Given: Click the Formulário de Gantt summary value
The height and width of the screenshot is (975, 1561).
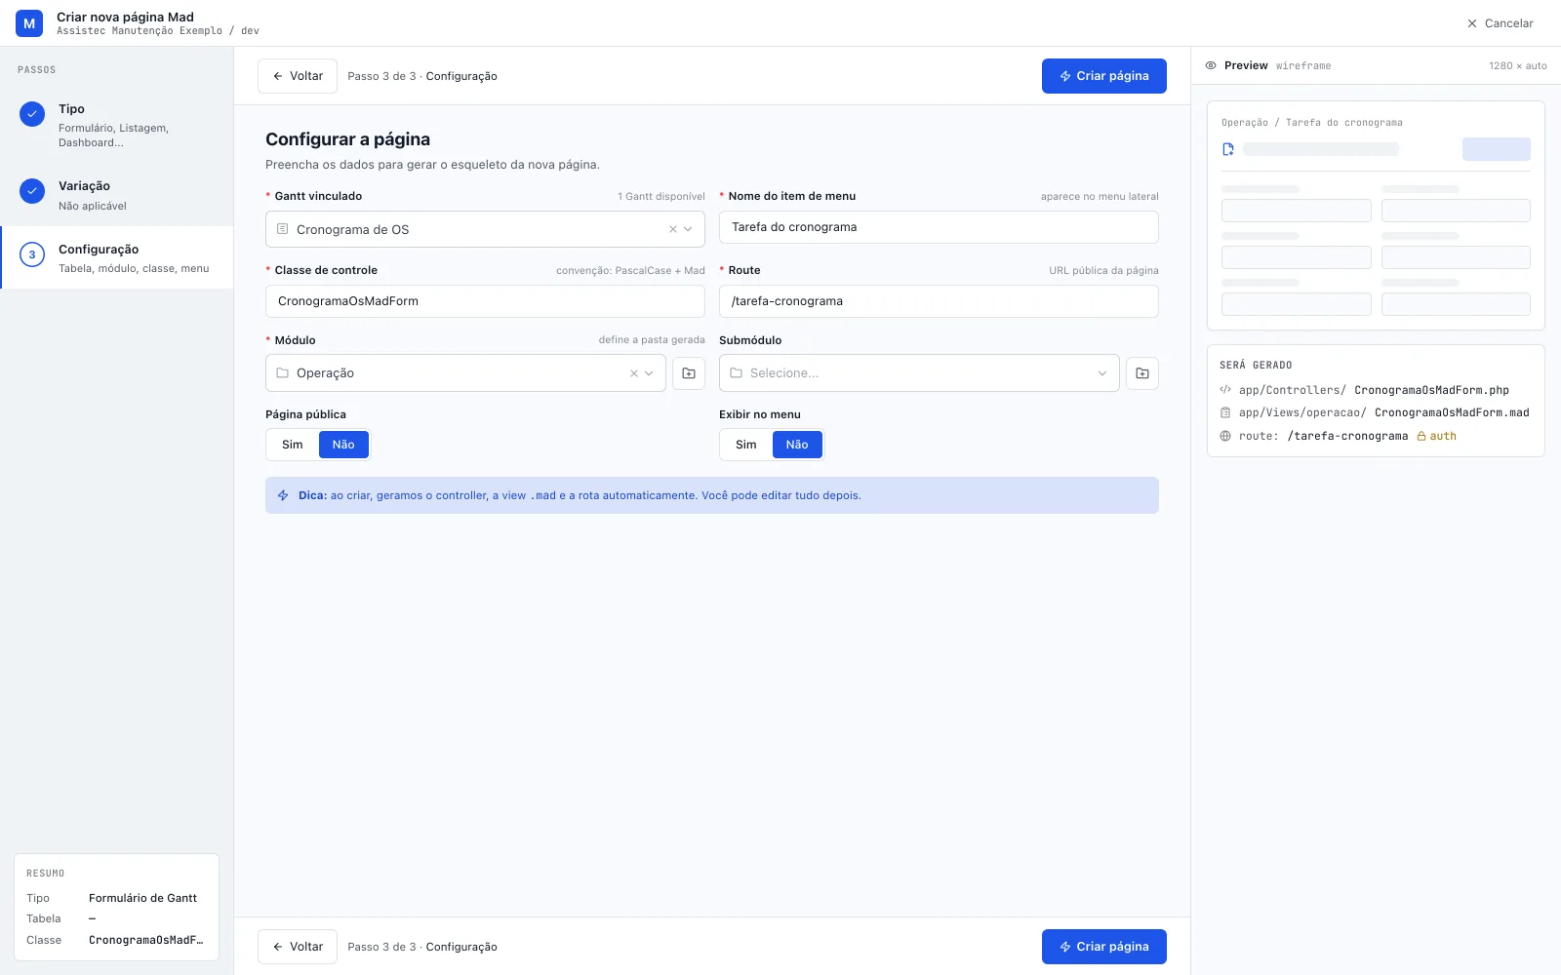Looking at the screenshot, I should [x=142, y=898].
